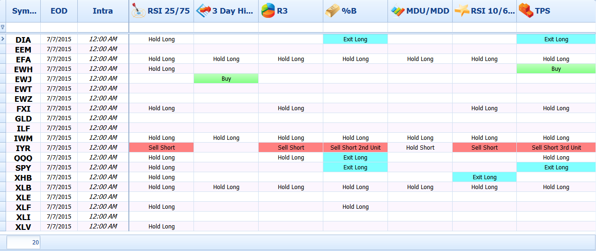The height and width of the screenshot is (251, 596).
Task: Click DIA's cyan Exit Long in %B
Action: (355, 39)
